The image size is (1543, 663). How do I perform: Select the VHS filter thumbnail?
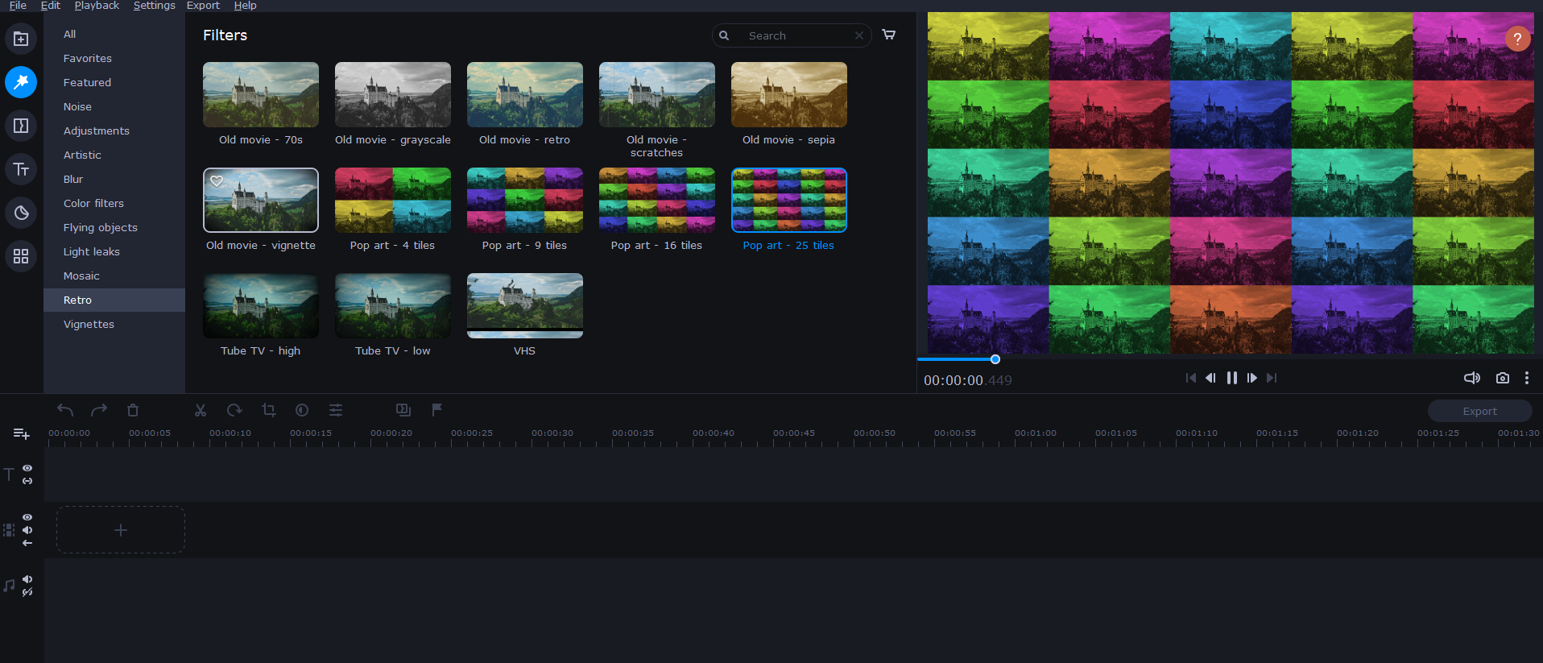(524, 306)
